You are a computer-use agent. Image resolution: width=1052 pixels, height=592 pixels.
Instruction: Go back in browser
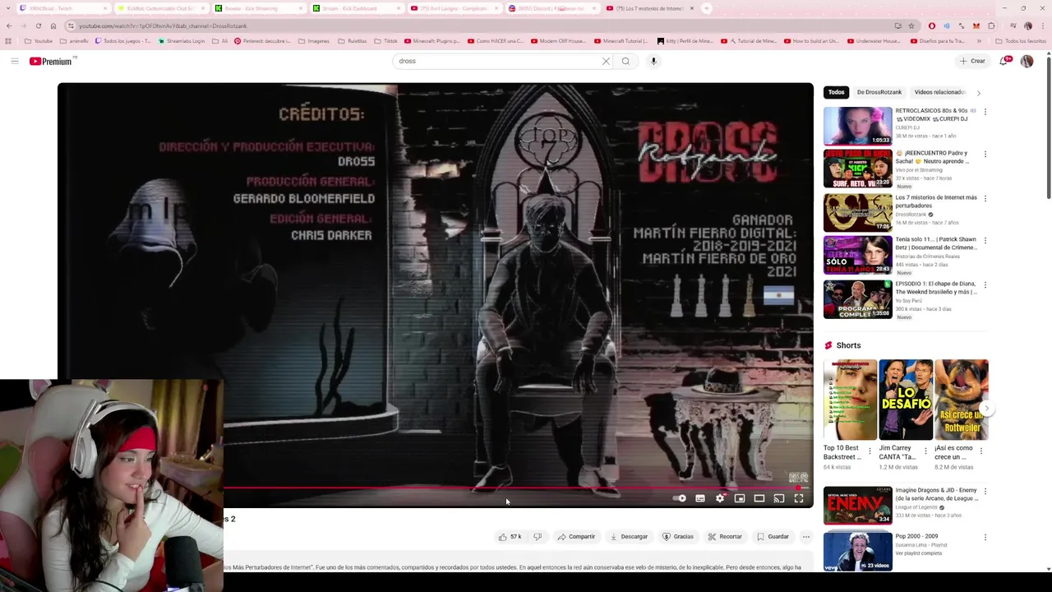click(x=9, y=25)
